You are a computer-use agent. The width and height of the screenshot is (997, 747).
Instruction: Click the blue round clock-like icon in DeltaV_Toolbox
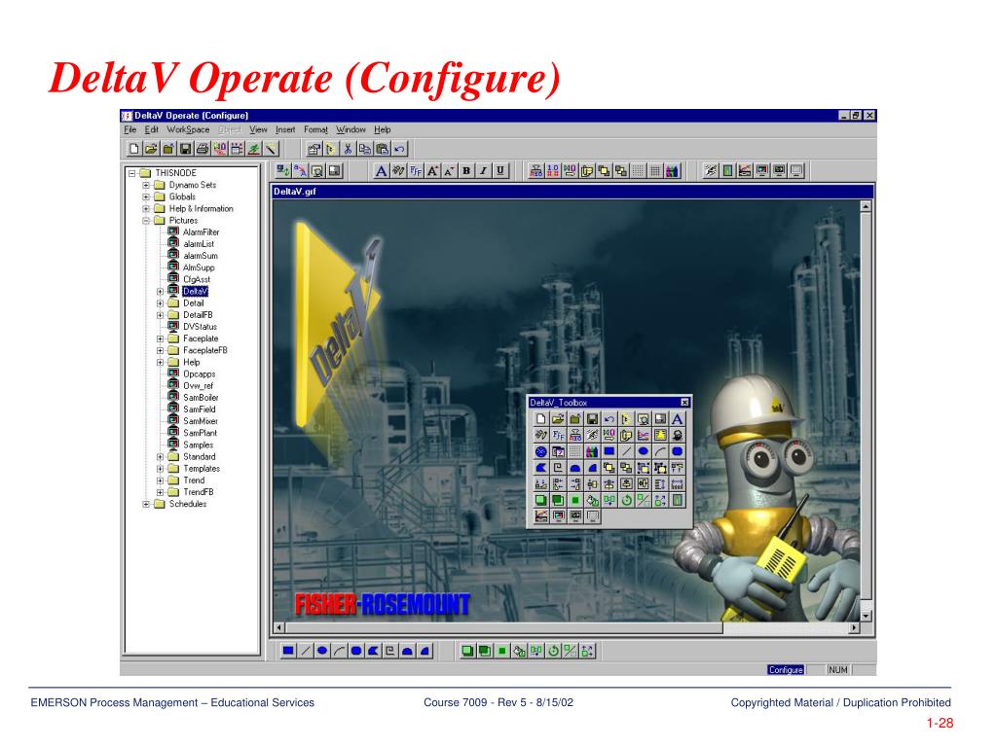540,451
